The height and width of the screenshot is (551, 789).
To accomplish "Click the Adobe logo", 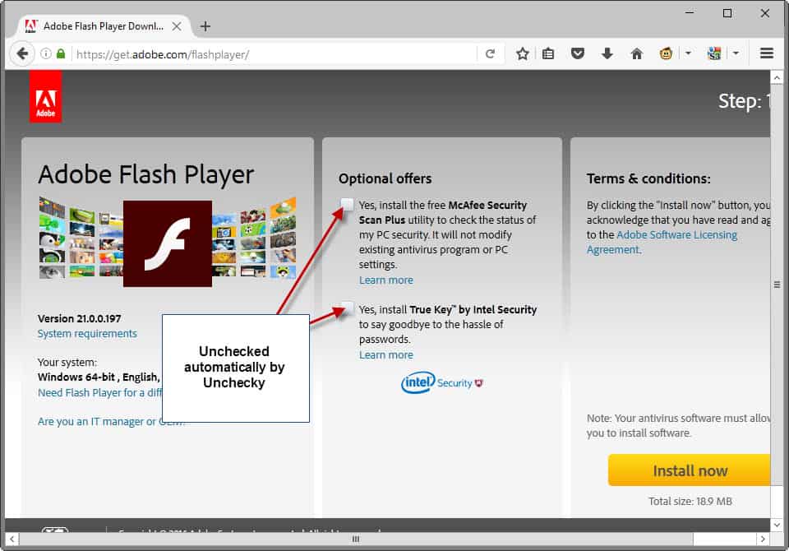I will pos(45,98).
